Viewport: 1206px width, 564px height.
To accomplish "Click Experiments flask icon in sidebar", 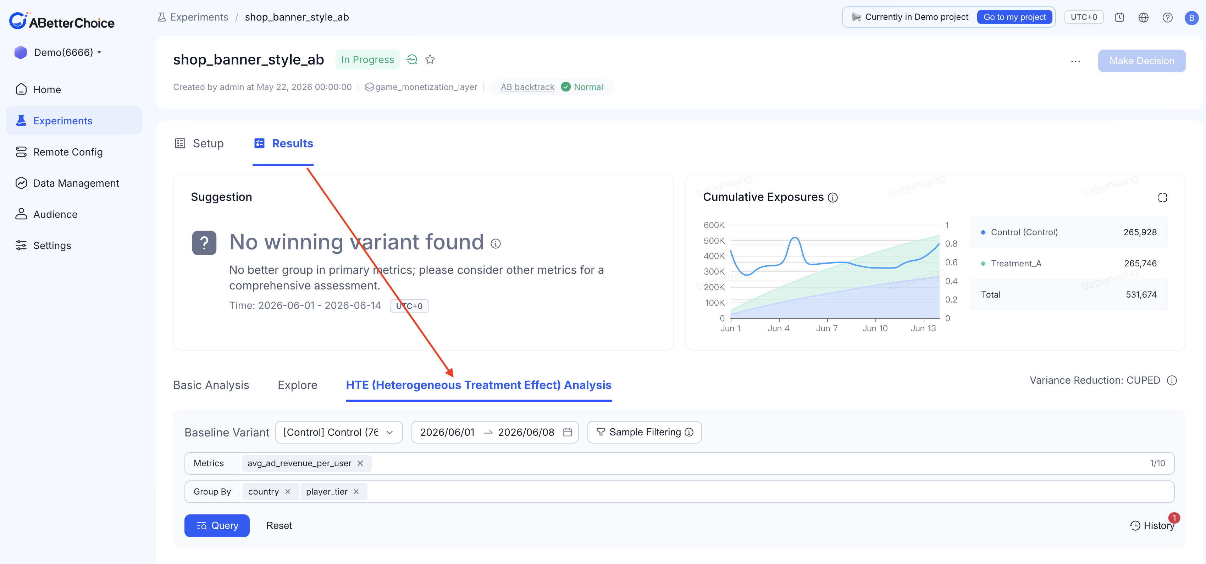I will tap(21, 121).
